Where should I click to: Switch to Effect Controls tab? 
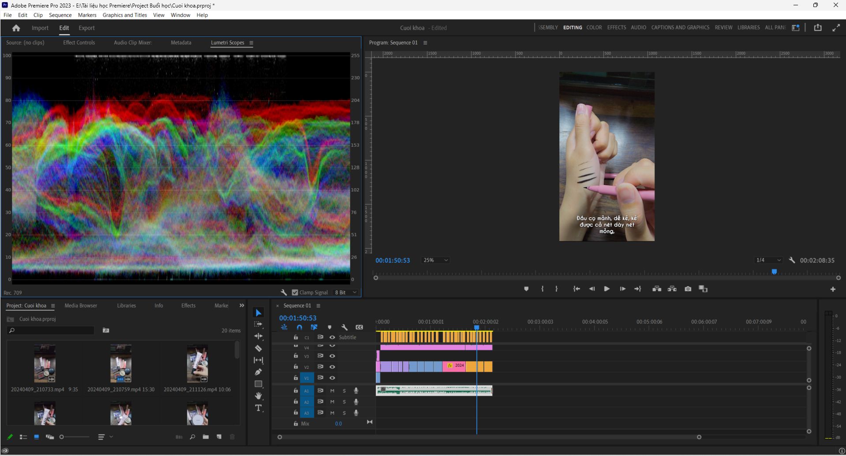(79, 43)
